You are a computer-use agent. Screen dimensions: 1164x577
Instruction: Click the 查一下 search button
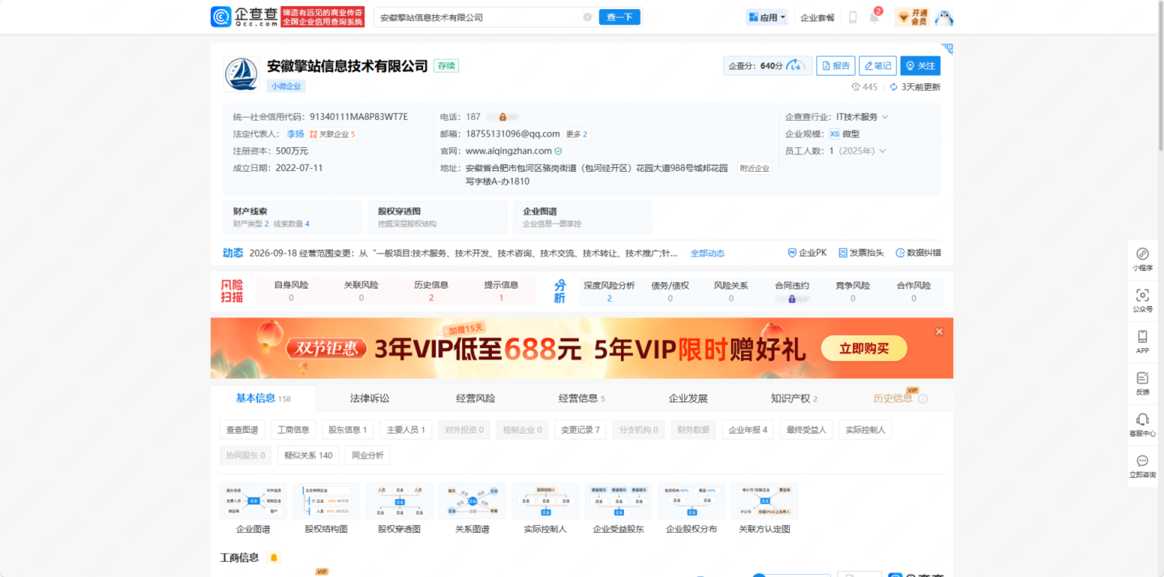[619, 17]
